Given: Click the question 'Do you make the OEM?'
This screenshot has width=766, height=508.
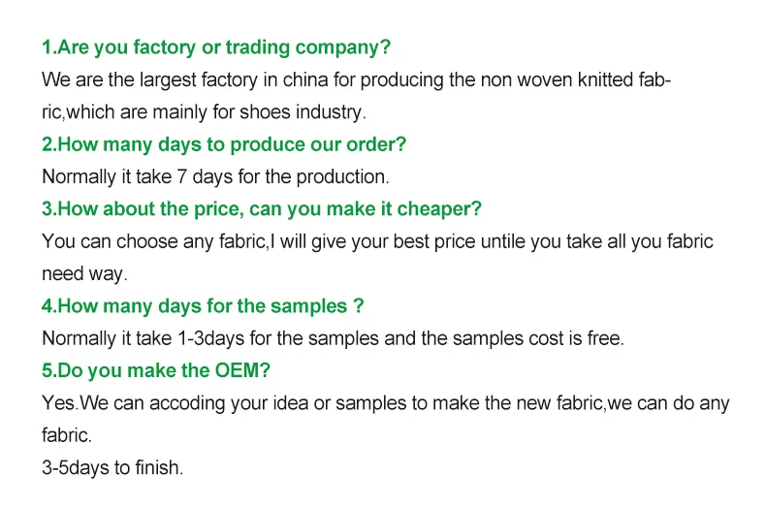Looking at the screenshot, I should click(x=155, y=370).
